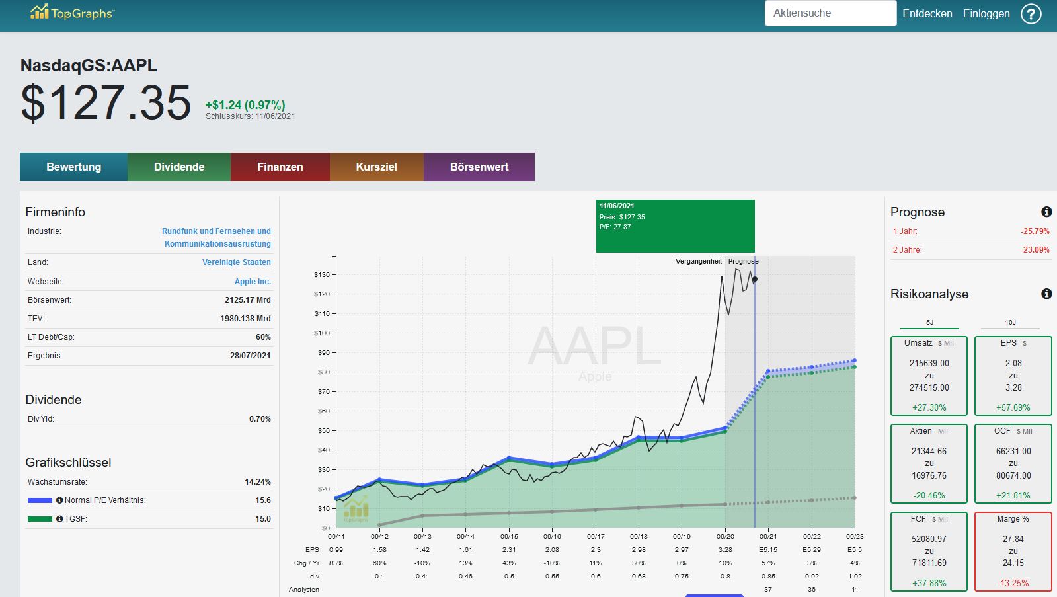Click info icon beside Normal P/E Verhältnis
This screenshot has height=597, width=1057.
point(59,500)
